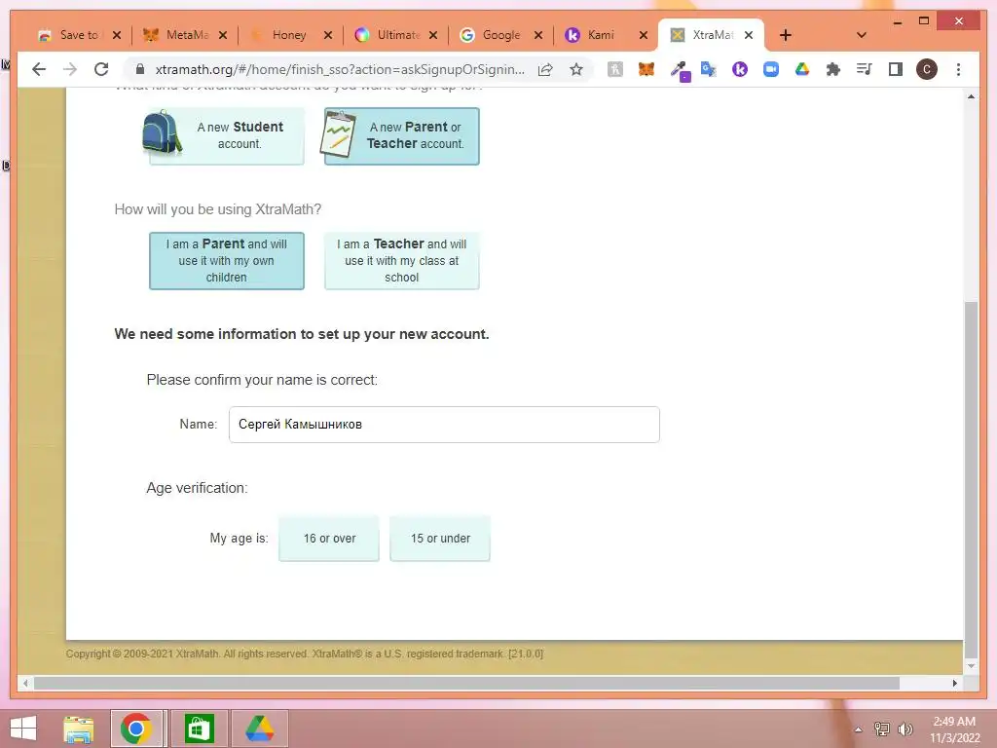Open the clock showing 2:49 AM
This screenshot has height=748, width=997.
[x=954, y=729]
